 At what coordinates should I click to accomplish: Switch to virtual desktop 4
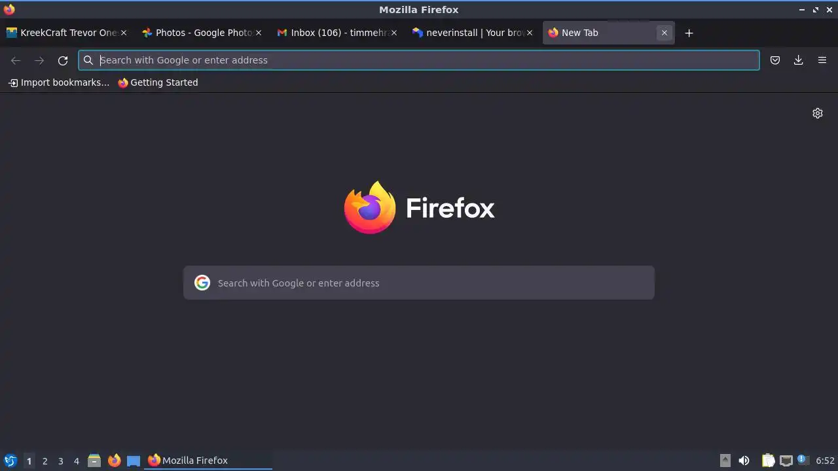coord(76,461)
